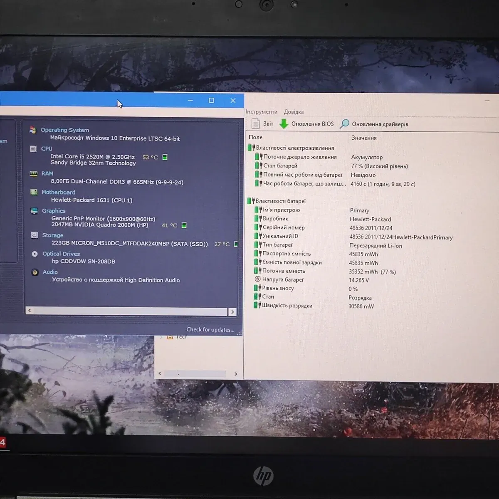Image resolution: width=499 pixels, height=499 pixels.
Task: Click the Motherboard icon in summary
Action: click(x=34, y=192)
